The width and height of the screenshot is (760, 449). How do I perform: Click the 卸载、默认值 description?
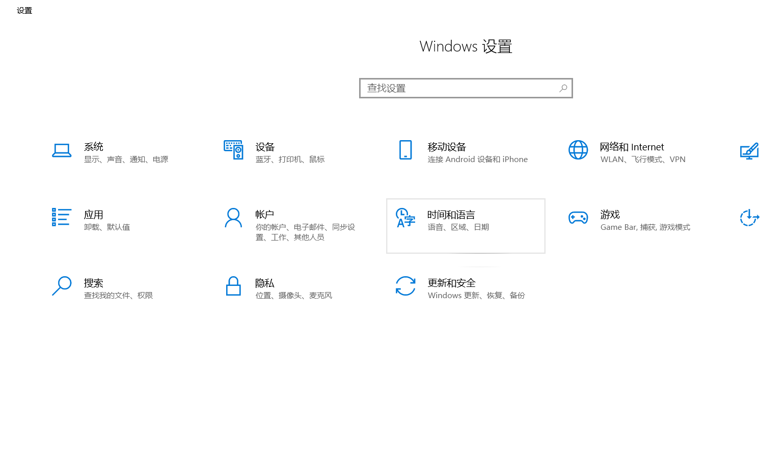pyautogui.click(x=107, y=227)
